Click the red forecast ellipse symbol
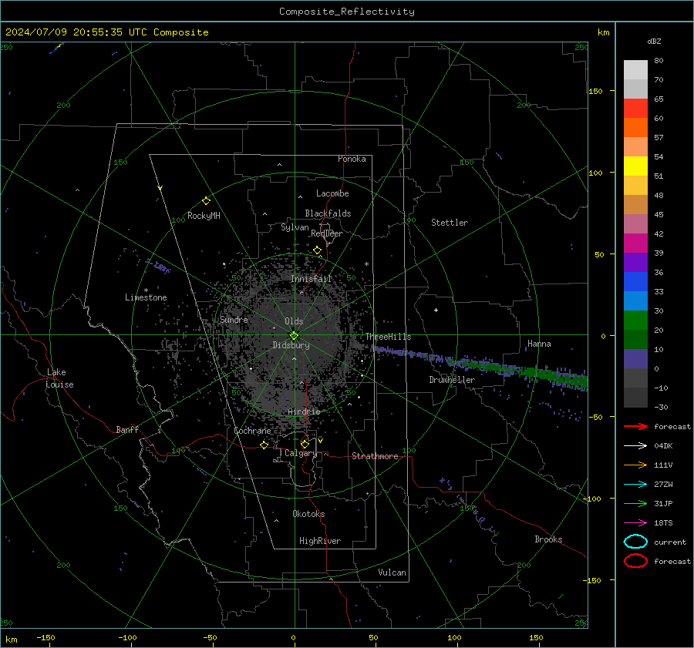The width and height of the screenshot is (694, 648). pos(635,561)
